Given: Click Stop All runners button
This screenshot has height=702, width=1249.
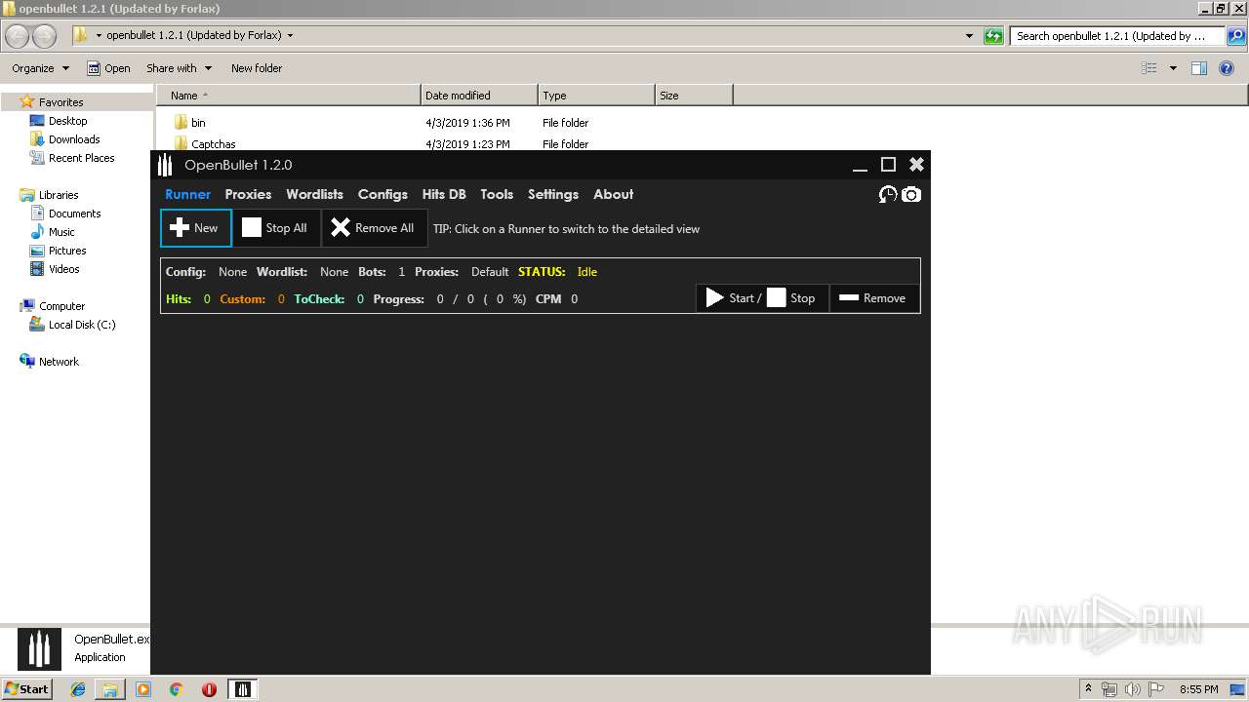Looking at the screenshot, I should click(x=276, y=228).
